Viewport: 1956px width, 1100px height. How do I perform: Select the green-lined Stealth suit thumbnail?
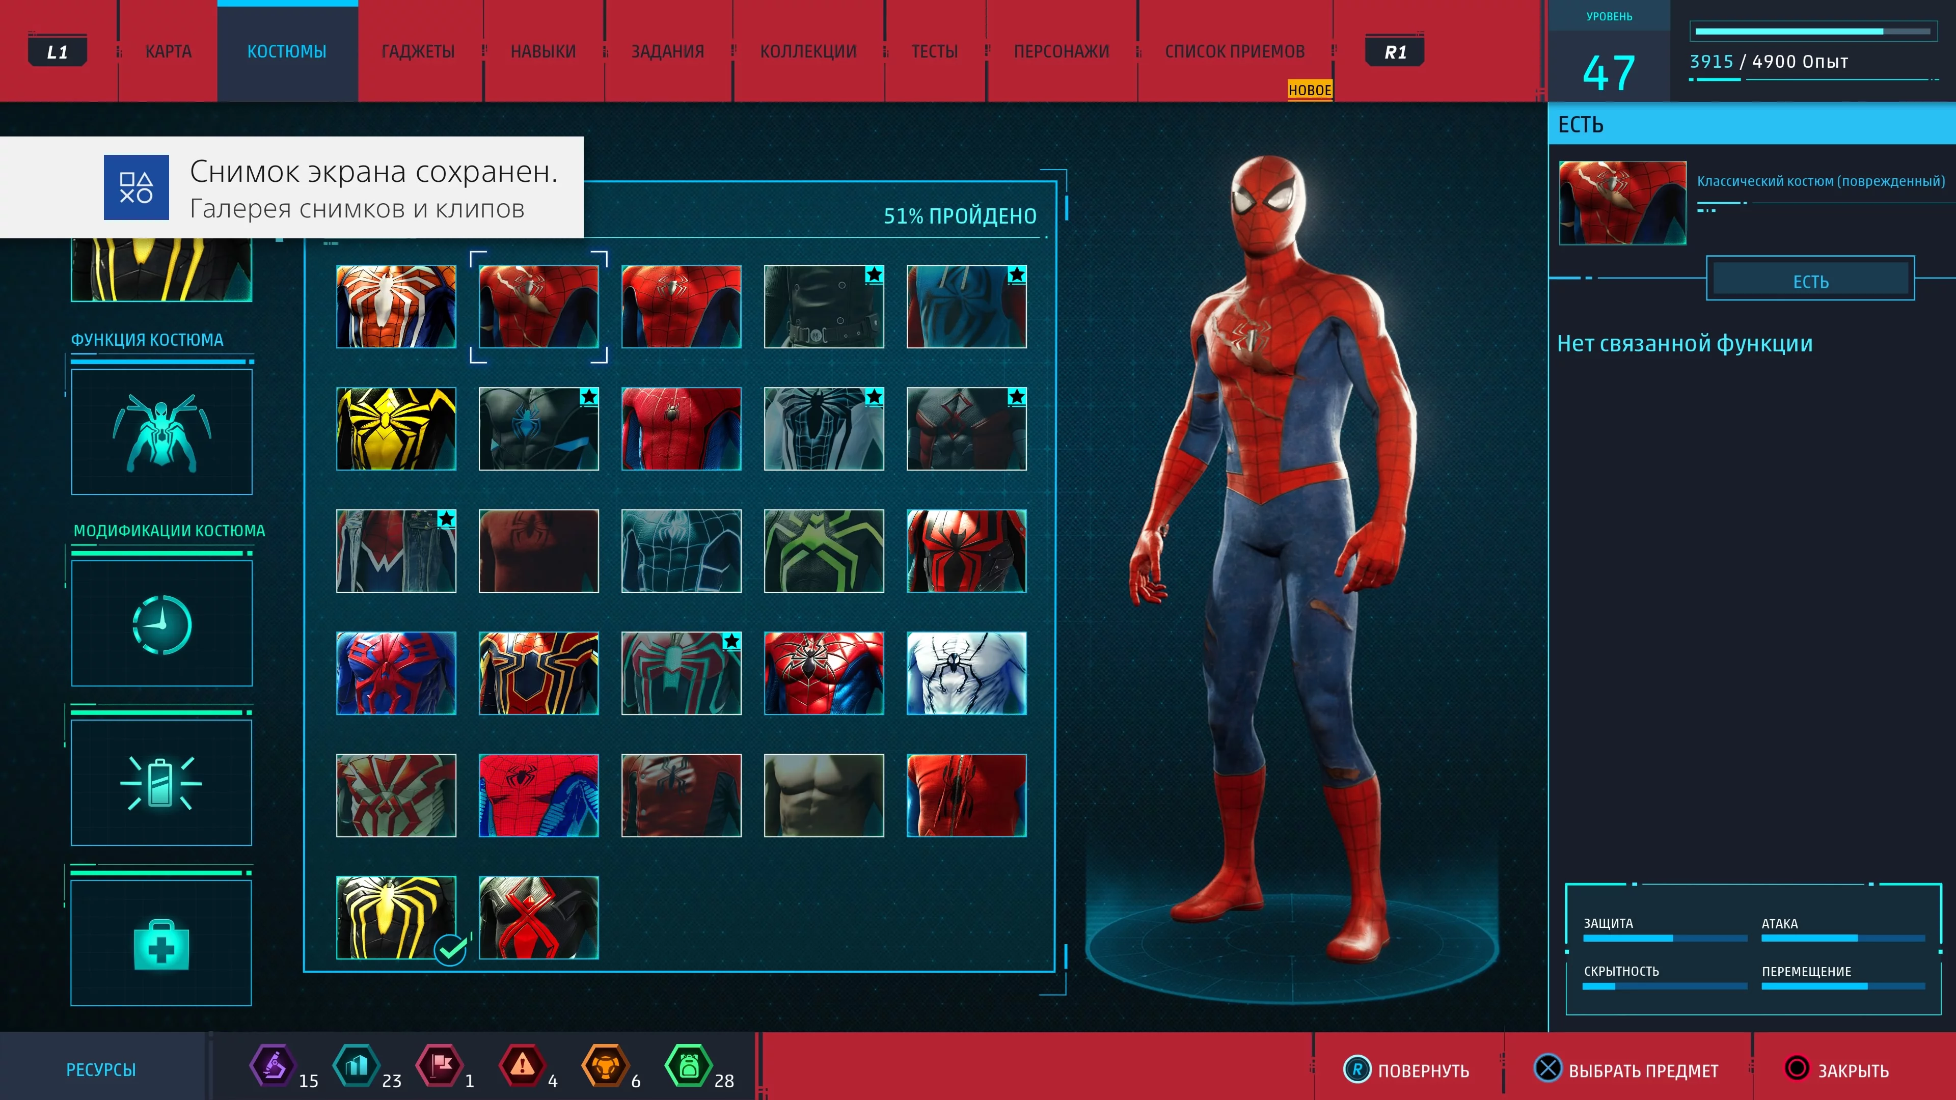click(x=824, y=551)
